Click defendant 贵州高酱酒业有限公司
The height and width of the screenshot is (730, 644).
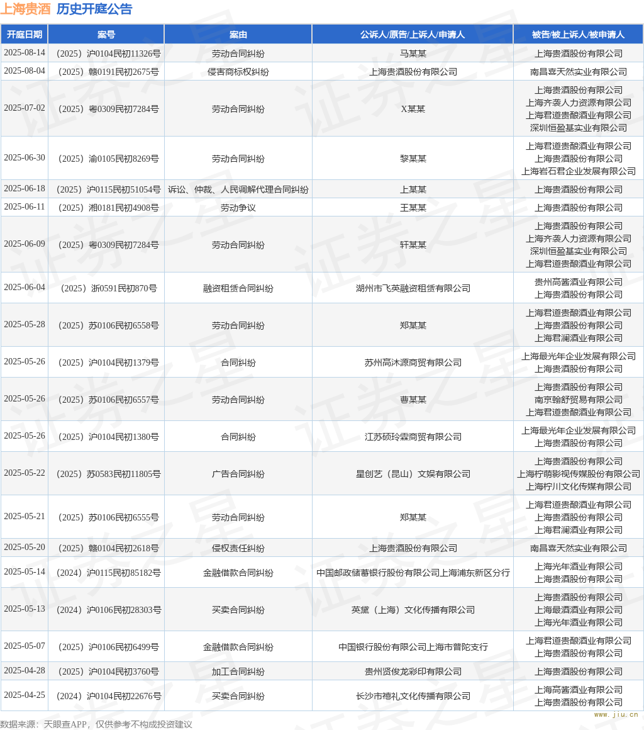click(x=579, y=282)
